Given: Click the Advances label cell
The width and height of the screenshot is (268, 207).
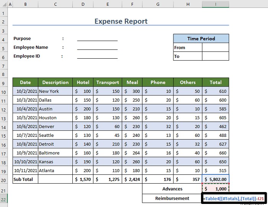Looking at the screenshot, I should [172, 189].
